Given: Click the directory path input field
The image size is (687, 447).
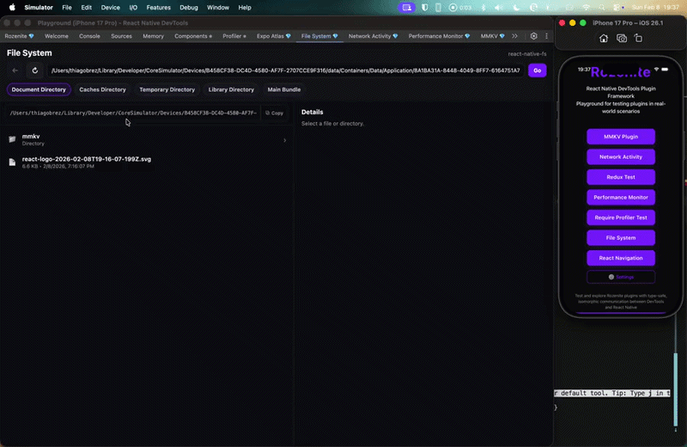Looking at the screenshot, I should [x=283, y=70].
